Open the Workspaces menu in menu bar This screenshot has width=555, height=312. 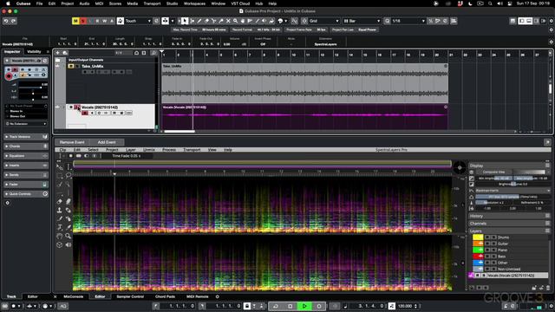194,3
